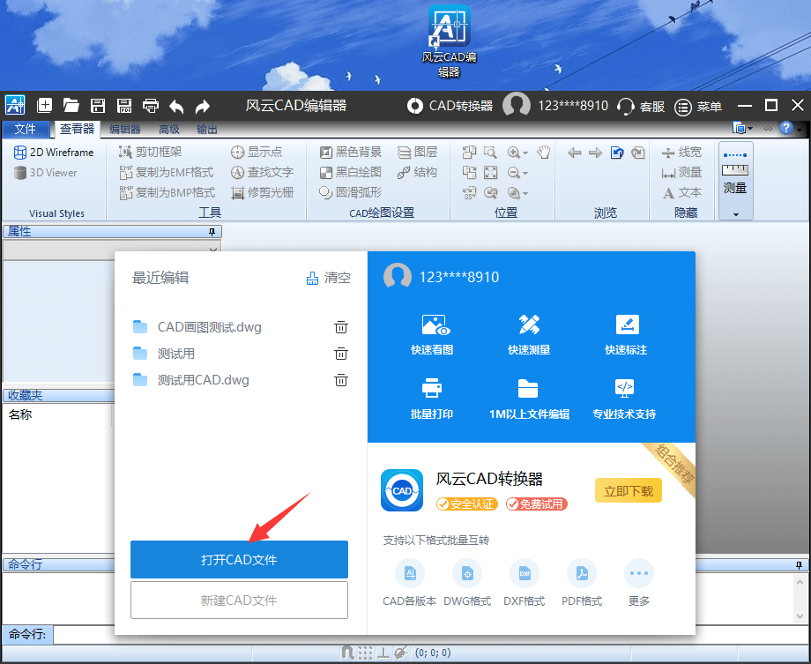Click the fit to window icon
Viewport: 811px width, 664px height.
click(x=490, y=172)
